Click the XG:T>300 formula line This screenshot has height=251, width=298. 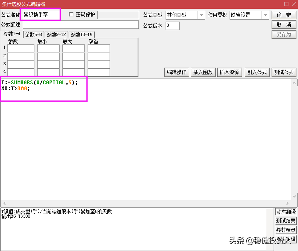16,88
